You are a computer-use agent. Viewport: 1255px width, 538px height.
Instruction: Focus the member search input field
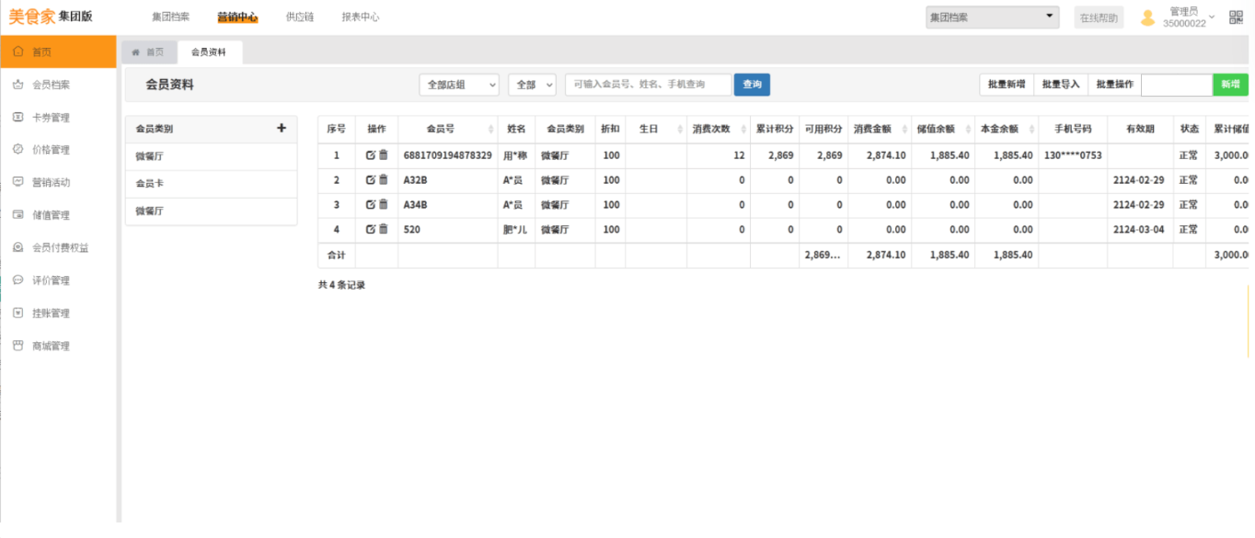(648, 85)
